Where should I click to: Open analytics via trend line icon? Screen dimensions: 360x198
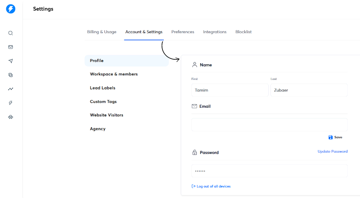pos(10,89)
